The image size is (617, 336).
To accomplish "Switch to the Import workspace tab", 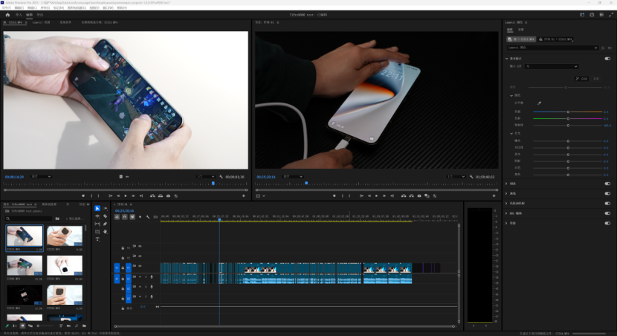I will click(x=19, y=14).
